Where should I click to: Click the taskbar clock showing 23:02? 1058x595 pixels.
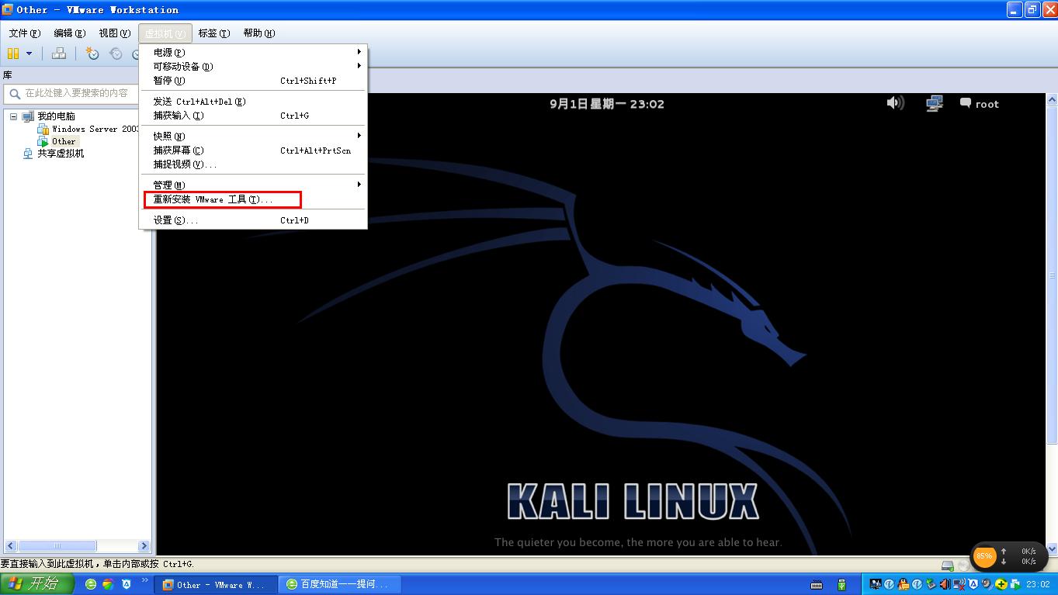(1037, 584)
